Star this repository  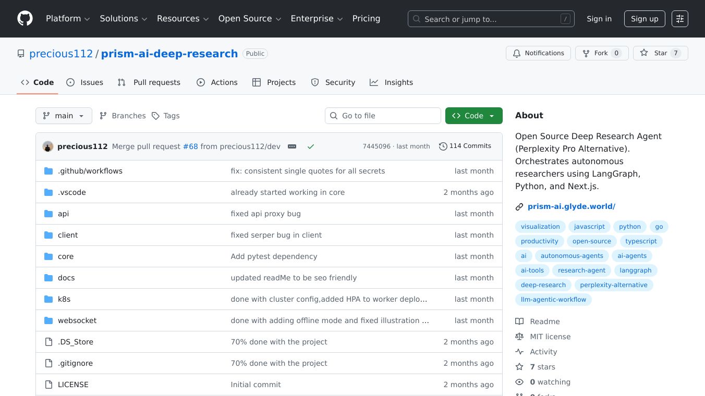click(x=660, y=53)
